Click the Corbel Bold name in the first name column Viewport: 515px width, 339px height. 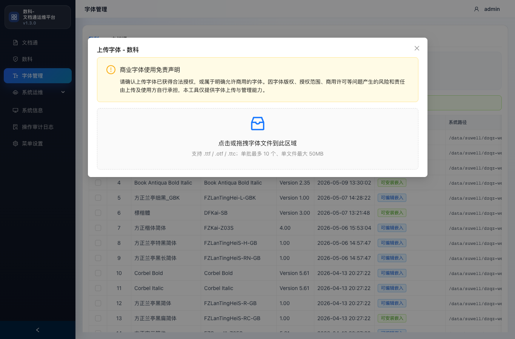[x=149, y=273]
